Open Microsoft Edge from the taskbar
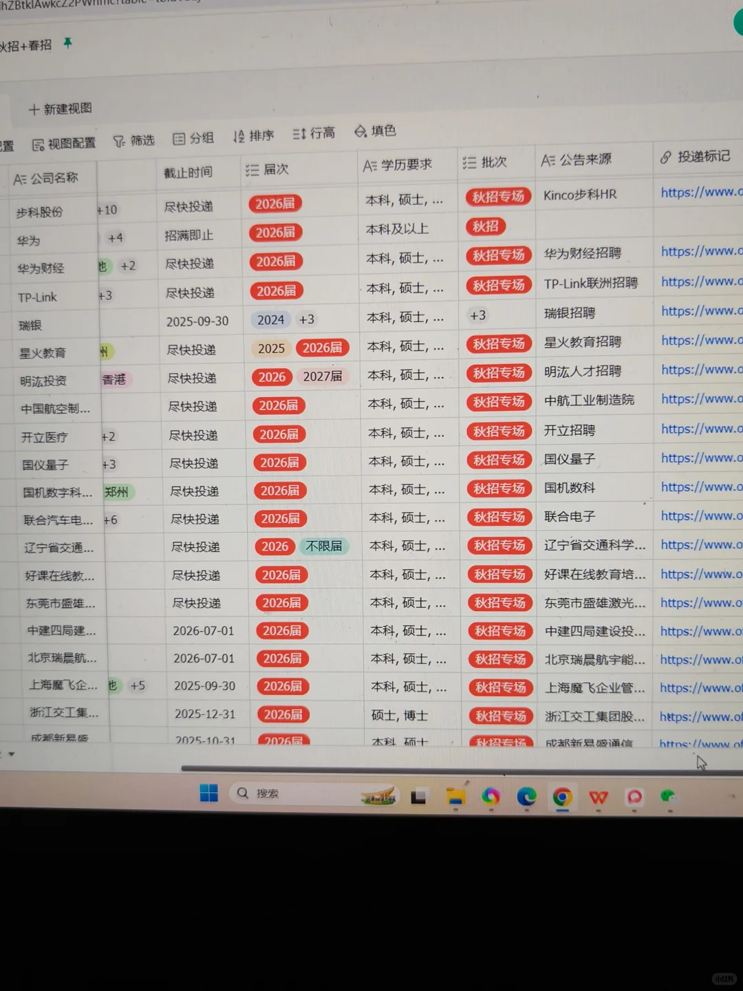 pyautogui.click(x=526, y=797)
